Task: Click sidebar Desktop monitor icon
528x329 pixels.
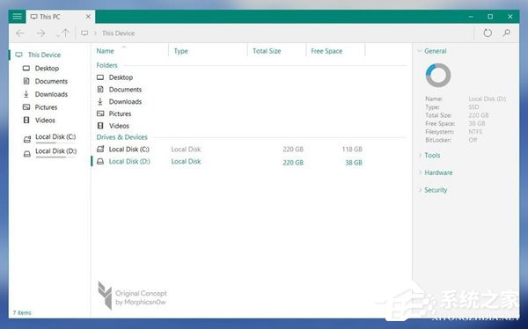Action: click(x=26, y=69)
